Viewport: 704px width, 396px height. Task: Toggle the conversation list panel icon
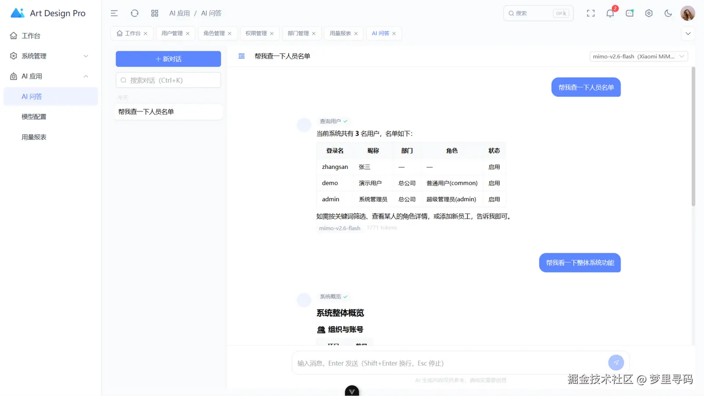coord(242,56)
